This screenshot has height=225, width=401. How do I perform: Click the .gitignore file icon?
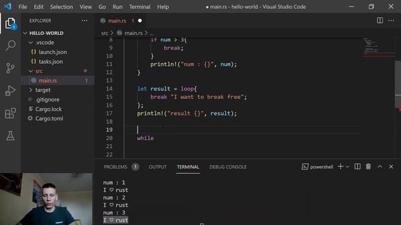31,99
